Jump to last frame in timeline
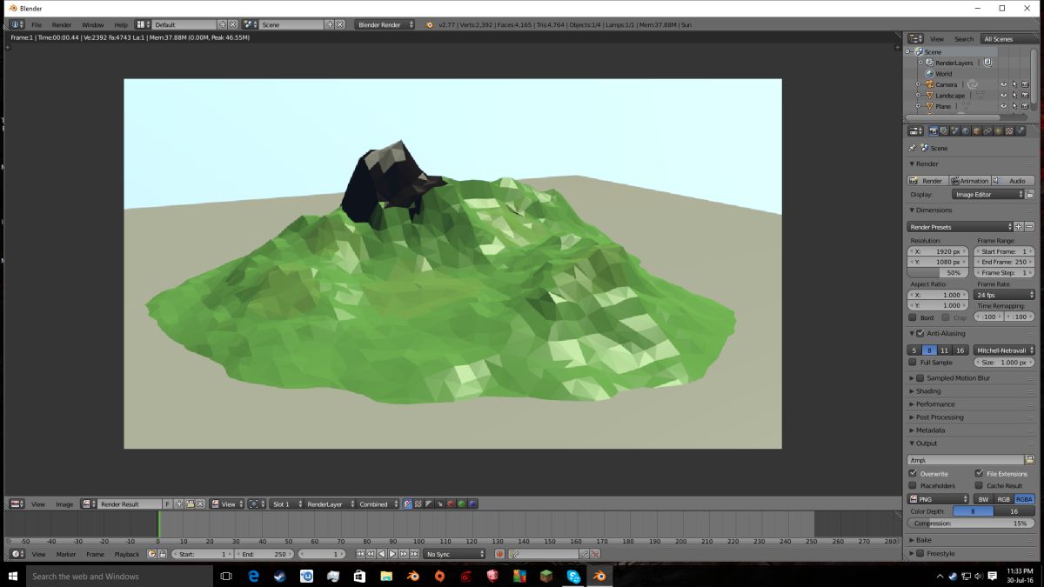The width and height of the screenshot is (1044, 587). 414,554
